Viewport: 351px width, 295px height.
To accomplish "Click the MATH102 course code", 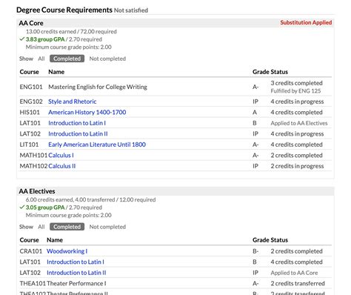I will [x=33, y=166].
